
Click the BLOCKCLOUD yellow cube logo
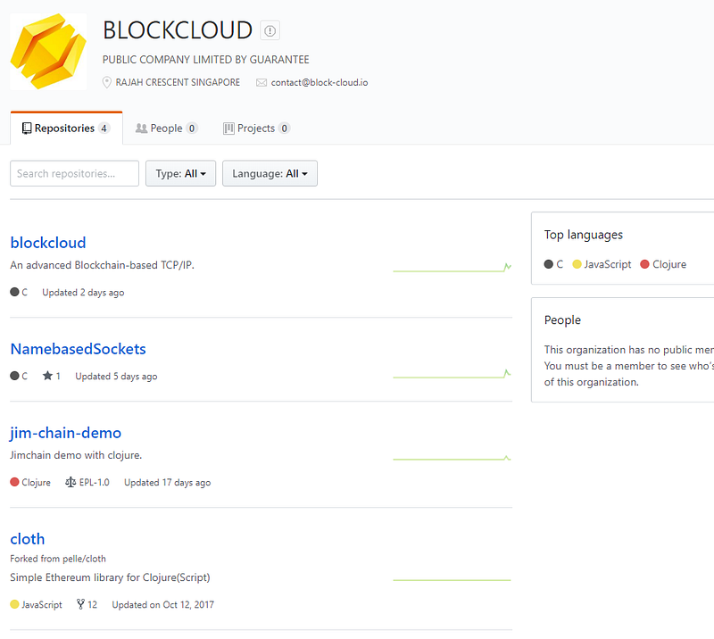(x=48, y=52)
